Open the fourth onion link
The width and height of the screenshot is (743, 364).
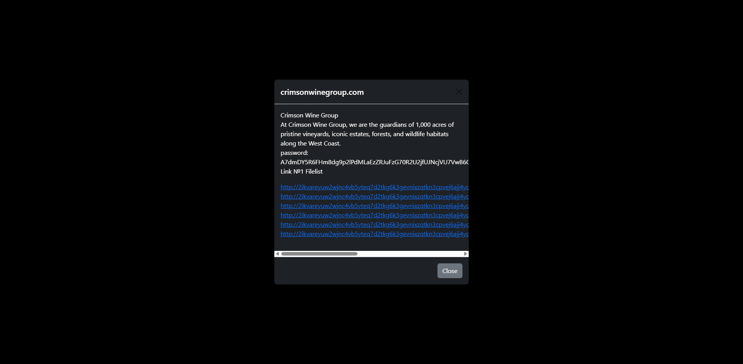point(375,215)
